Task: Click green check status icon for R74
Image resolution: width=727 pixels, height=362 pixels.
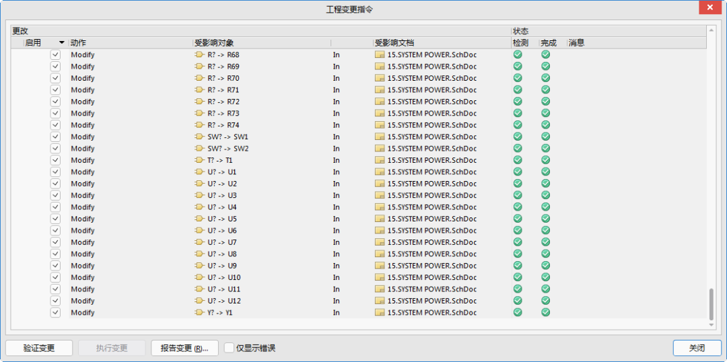Action: pos(518,125)
